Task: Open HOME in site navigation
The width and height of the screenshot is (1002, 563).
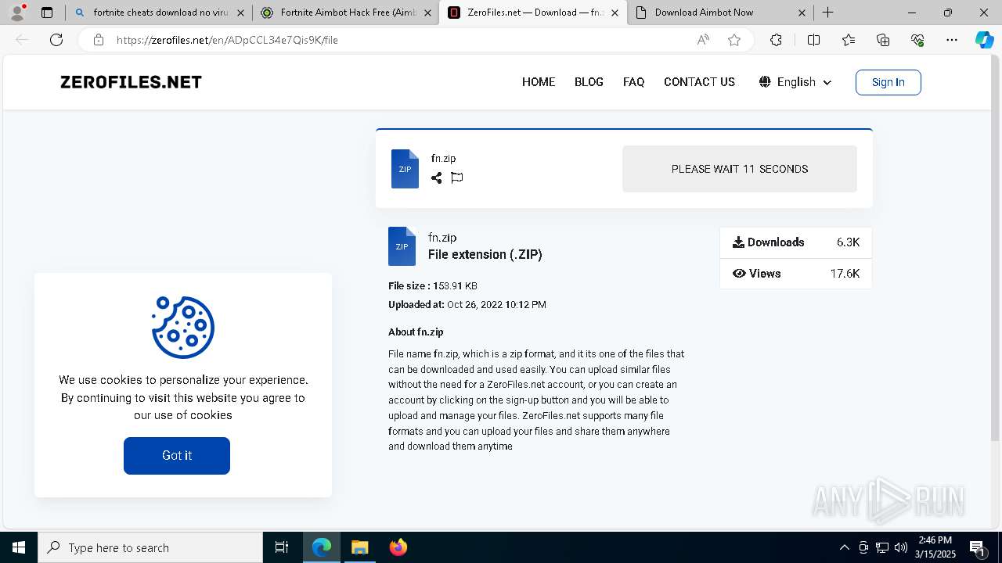Action: tap(539, 82)
